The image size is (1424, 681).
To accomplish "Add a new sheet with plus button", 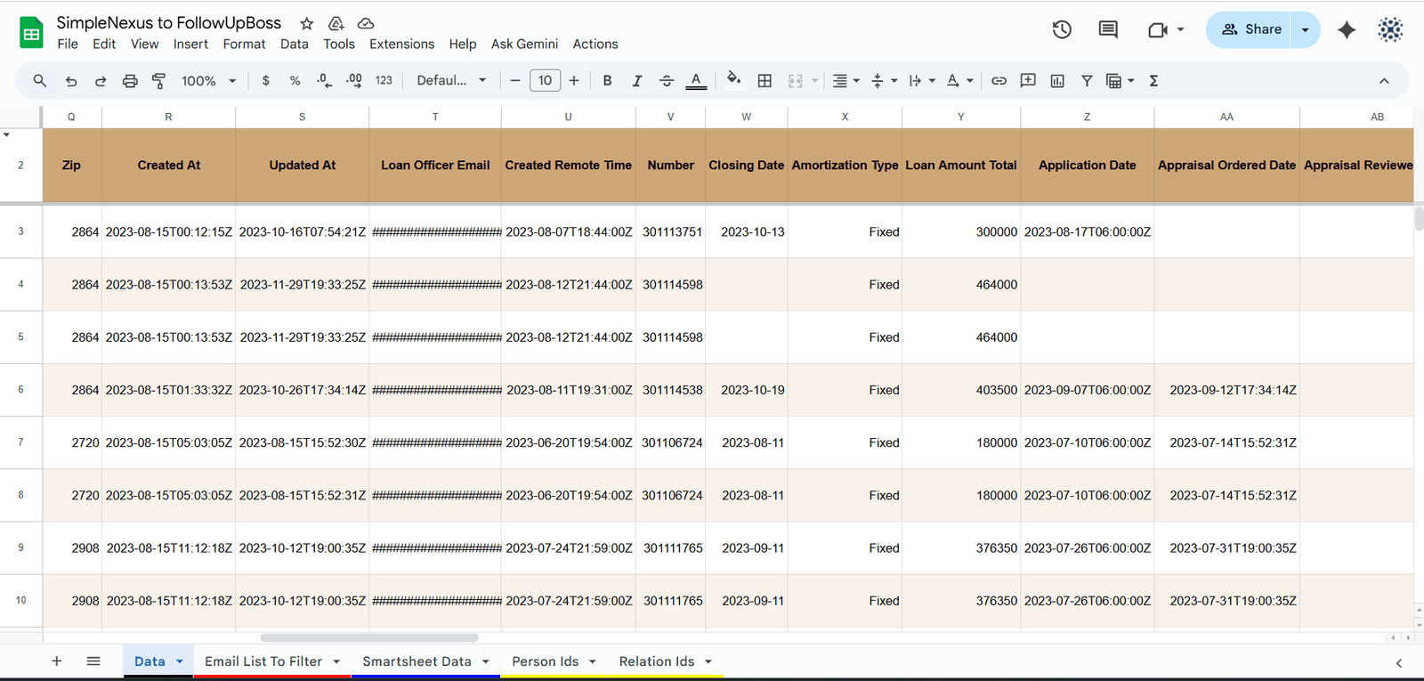I will pyautogui.click(x=57, y=661).
